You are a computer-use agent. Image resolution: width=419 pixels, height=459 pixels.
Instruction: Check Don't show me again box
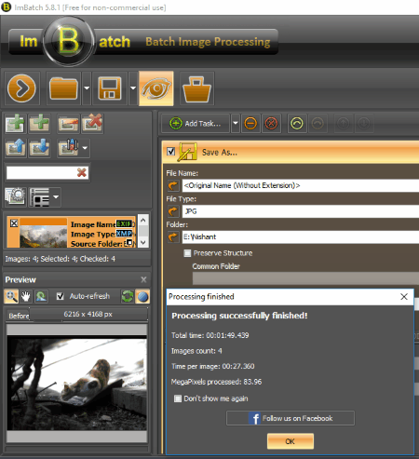point(178,398)
